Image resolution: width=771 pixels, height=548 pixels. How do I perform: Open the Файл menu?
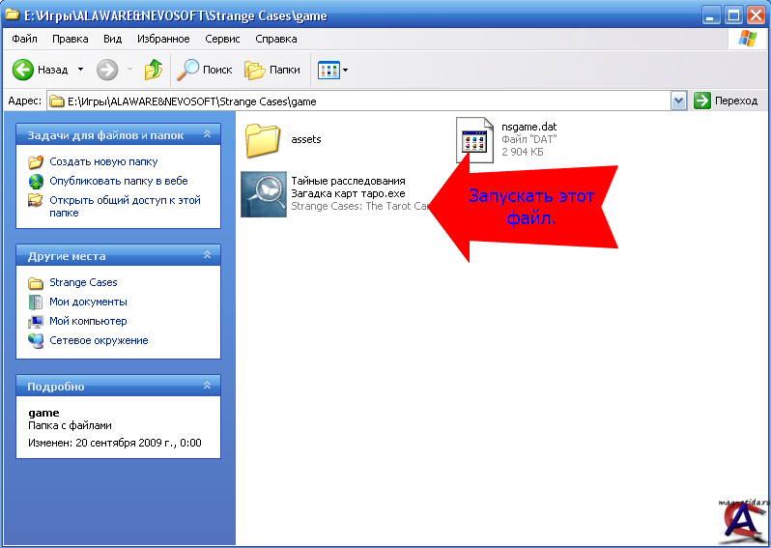pos(24,39)
